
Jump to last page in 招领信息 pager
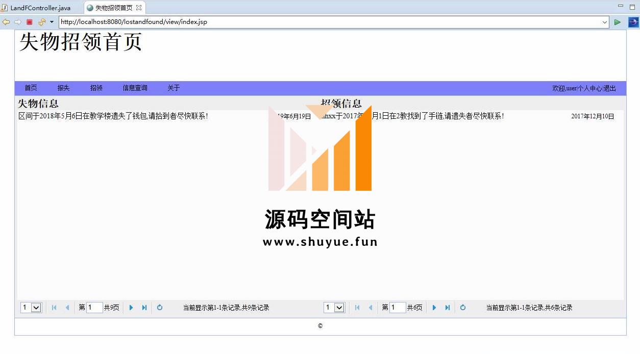tap(448, 308)
